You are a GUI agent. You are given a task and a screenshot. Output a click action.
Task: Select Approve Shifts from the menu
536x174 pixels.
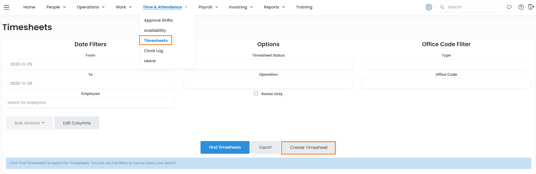click(158, 20)
